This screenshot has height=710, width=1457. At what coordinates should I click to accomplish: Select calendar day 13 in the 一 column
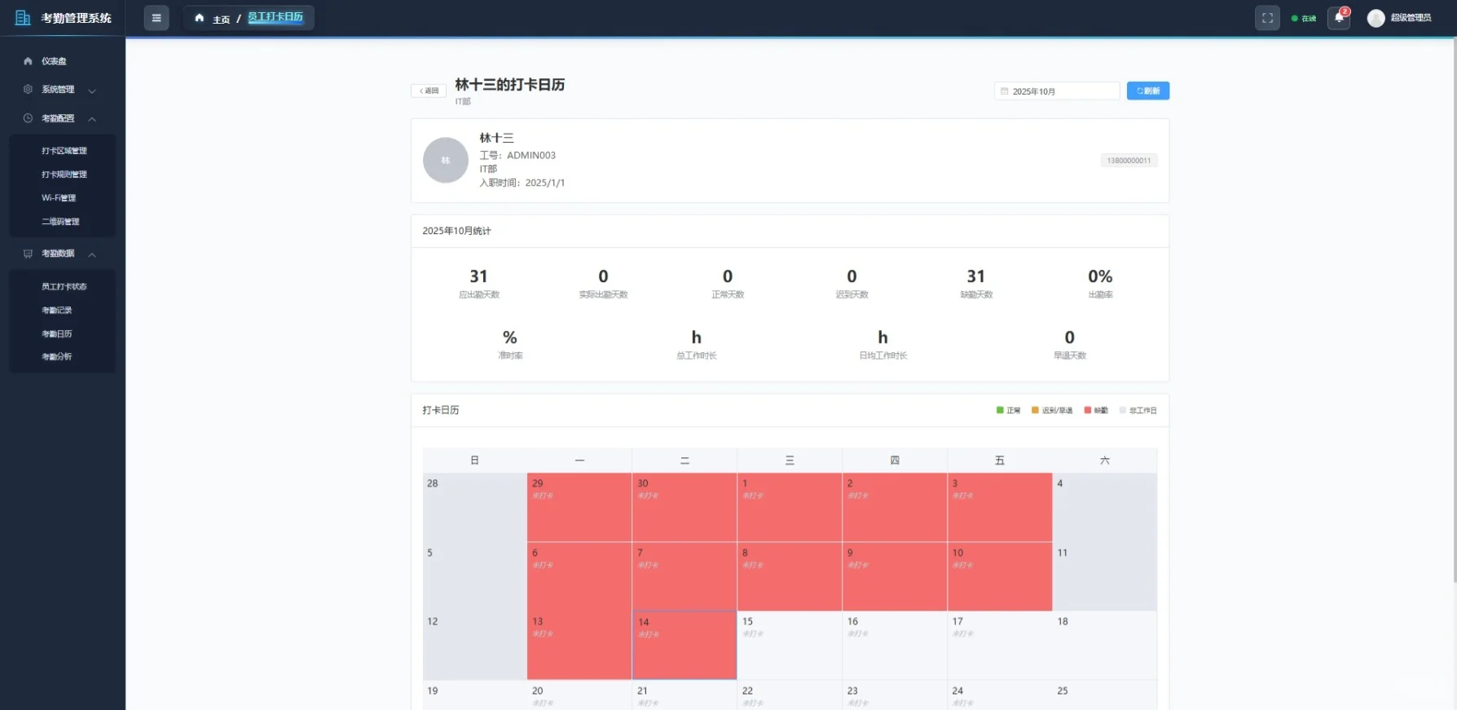(579, 646)
